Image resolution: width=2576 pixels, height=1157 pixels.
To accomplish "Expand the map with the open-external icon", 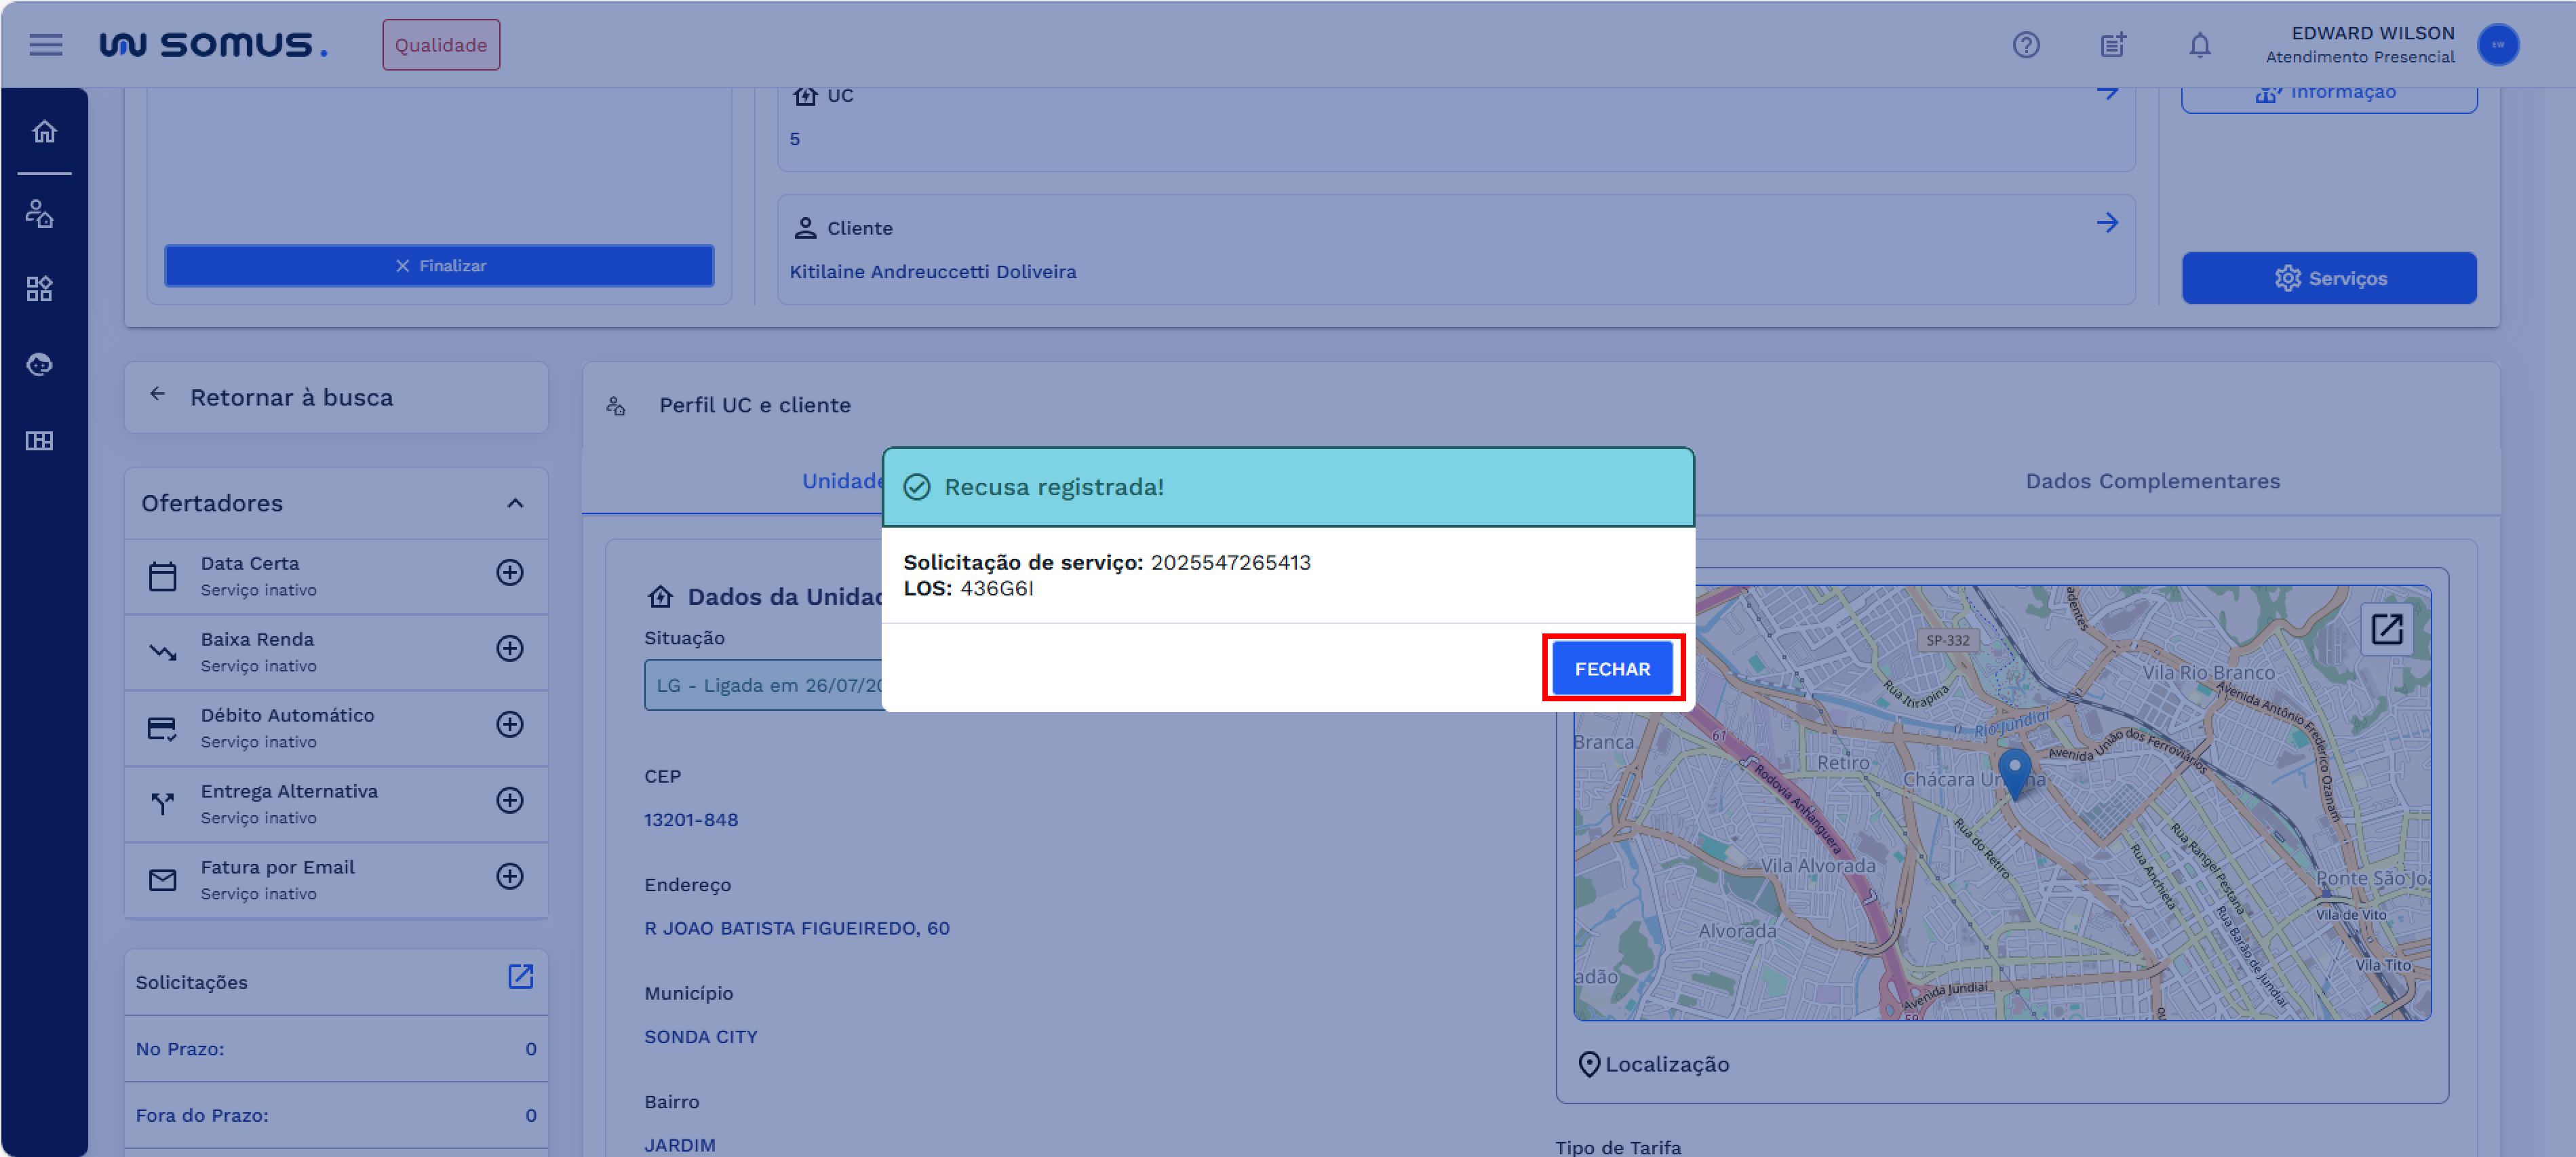I will (2386, 629).
